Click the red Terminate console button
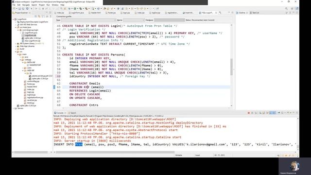The height and width of the screenshot is (175, 311). [x=249, y=113]
